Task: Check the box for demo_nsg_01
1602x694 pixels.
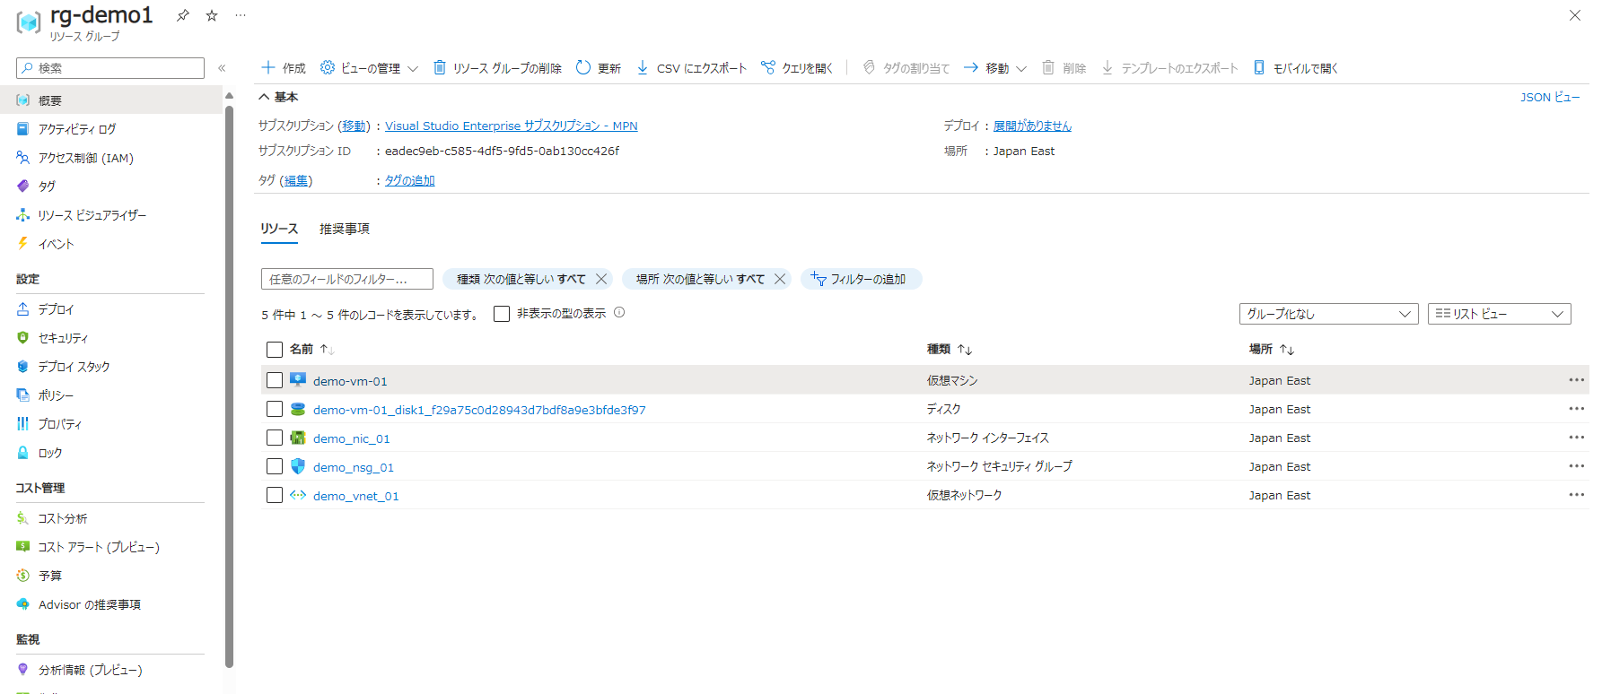Action: click(275, 466)
